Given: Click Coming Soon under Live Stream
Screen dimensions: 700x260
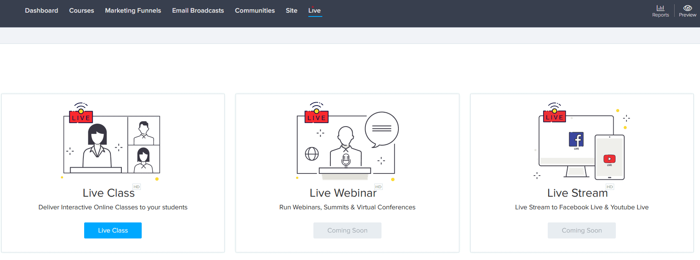Looking at the screenshot, I should [582, 230].
